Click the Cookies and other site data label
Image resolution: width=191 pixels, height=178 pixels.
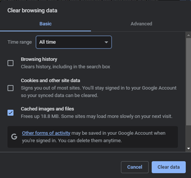[x=50, y=81]
